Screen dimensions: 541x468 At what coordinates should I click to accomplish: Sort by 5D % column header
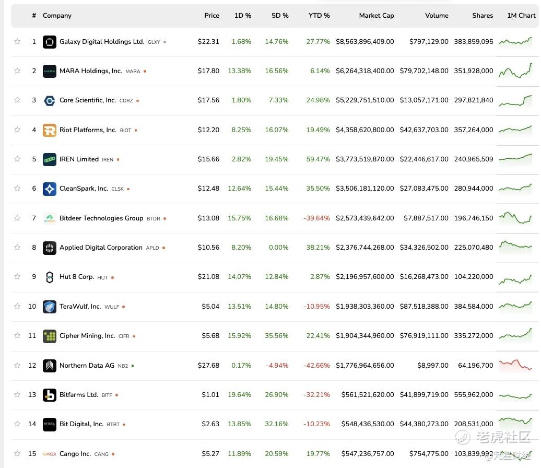tap(280, 16)
